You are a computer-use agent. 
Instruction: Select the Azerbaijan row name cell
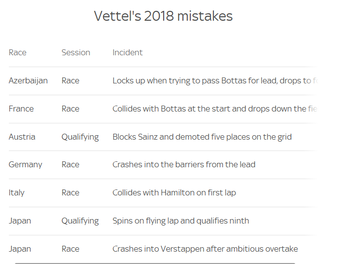(x=28, y=81)
